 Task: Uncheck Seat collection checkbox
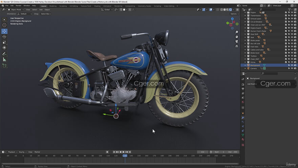tap(286, 37)
